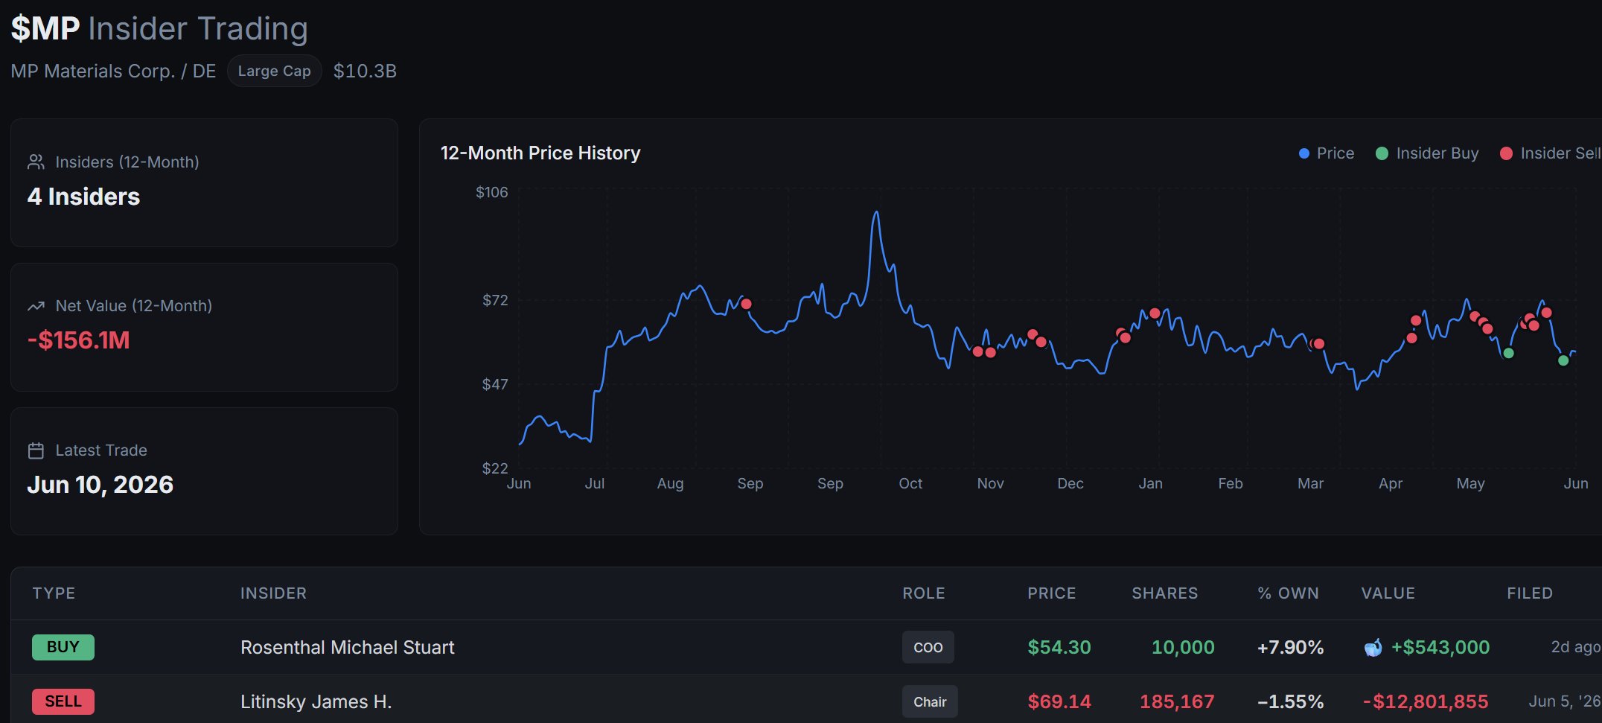Click the Jun 5, '26 filed date
Viewport: 1602px width, 723px height.
click(1564, 701)
